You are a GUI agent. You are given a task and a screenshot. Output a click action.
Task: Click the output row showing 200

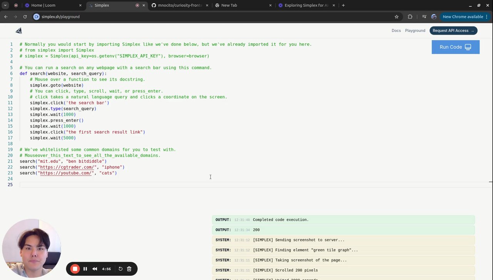point(343,230)
